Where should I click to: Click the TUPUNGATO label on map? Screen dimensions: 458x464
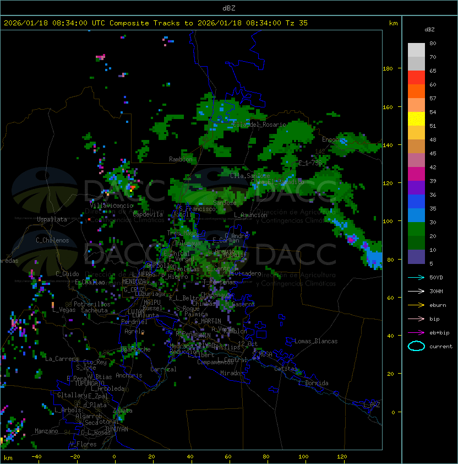pos(89,383)
